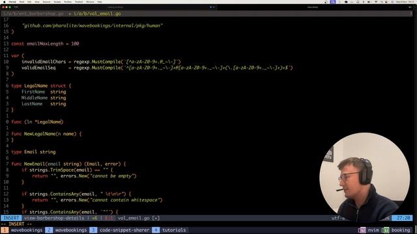Image resolution: width=417 pixels, height=234 pixels.
Task: Click the func NewLegalName(n name) line
Action: click(46, 134)
